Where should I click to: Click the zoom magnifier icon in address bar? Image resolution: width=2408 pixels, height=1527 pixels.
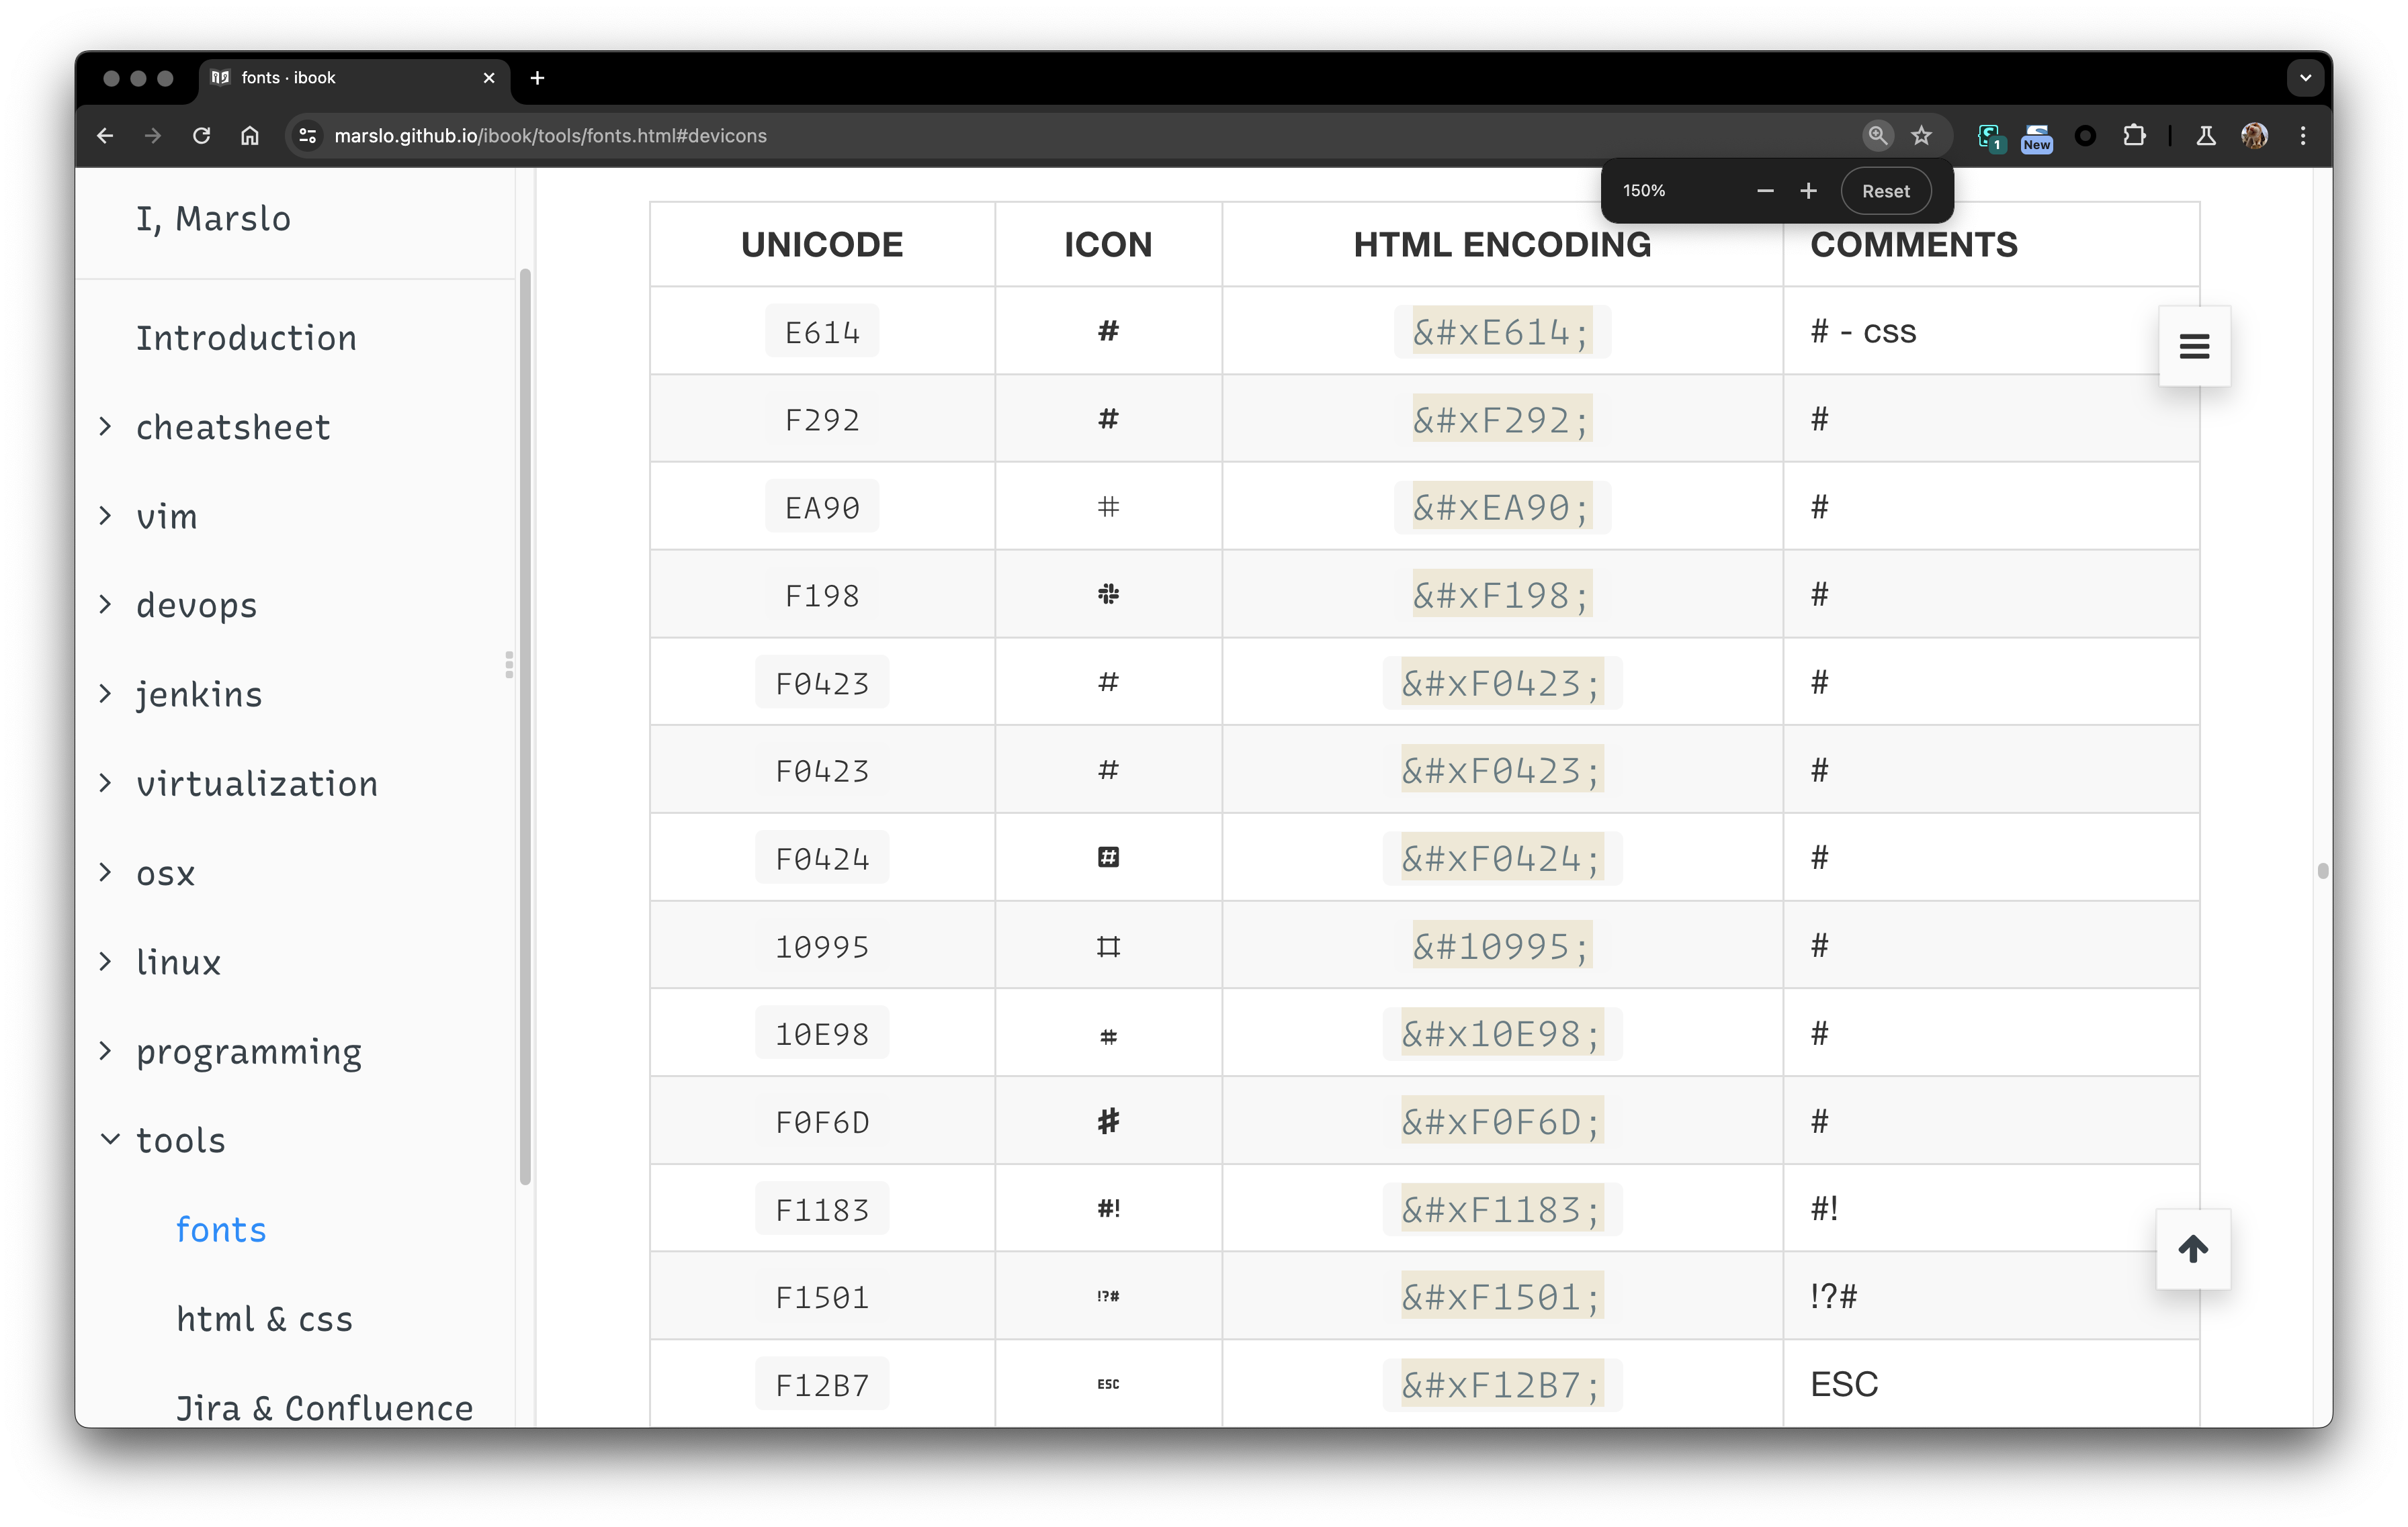pyautogui.click(x=1877, y=136)
